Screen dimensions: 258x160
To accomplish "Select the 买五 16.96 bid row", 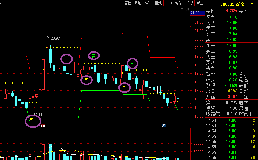I will click(222, 68).
